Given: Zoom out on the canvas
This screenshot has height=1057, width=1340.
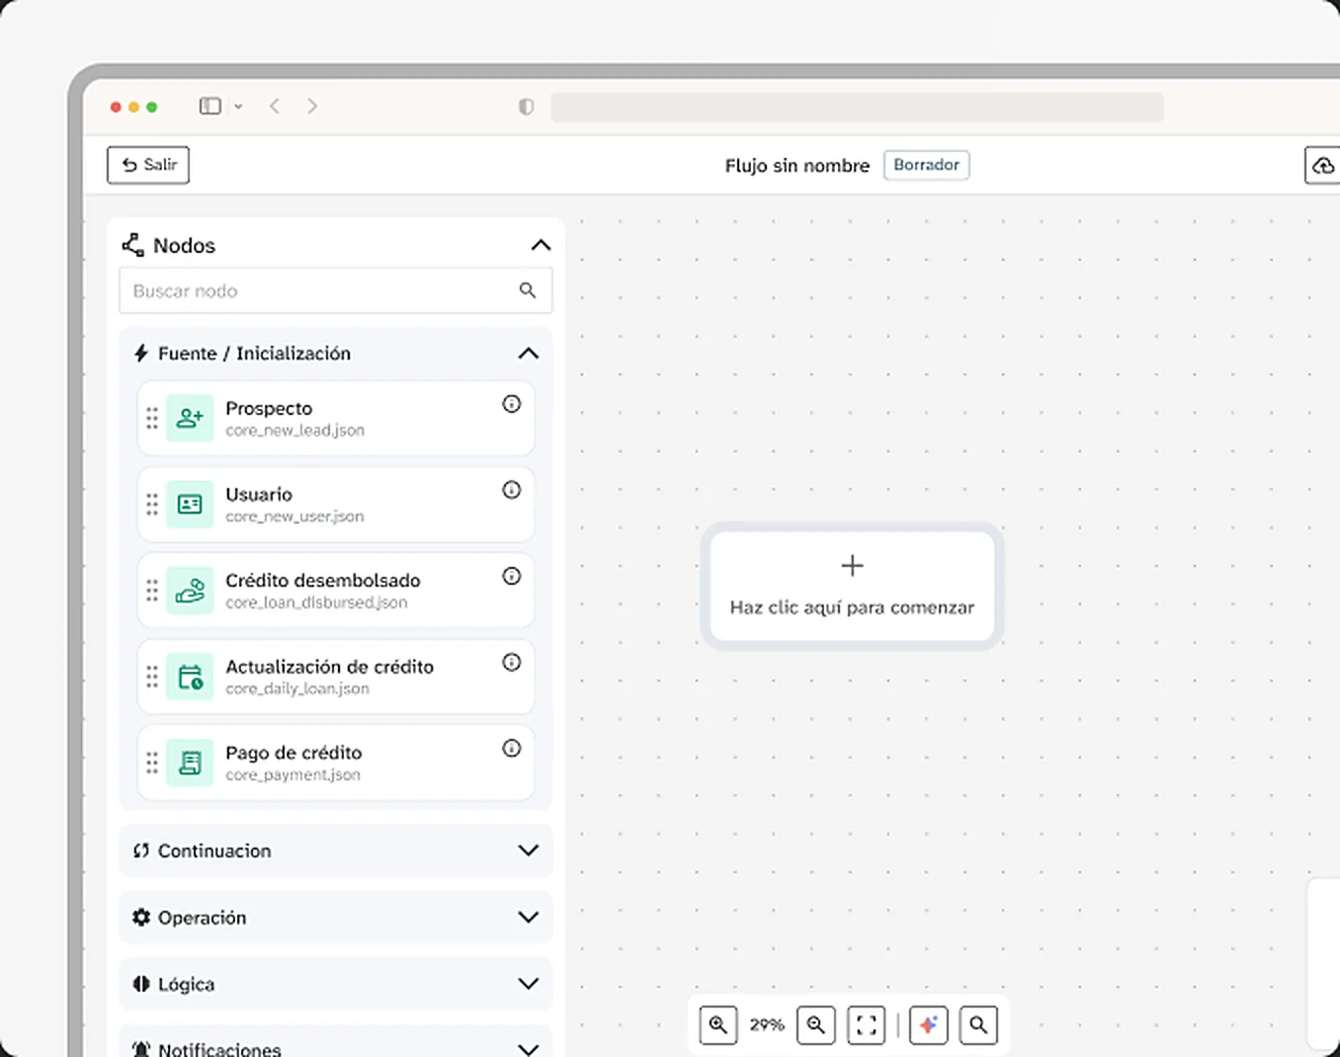Looking at the screenshot, I should [x=816, y=1025].
